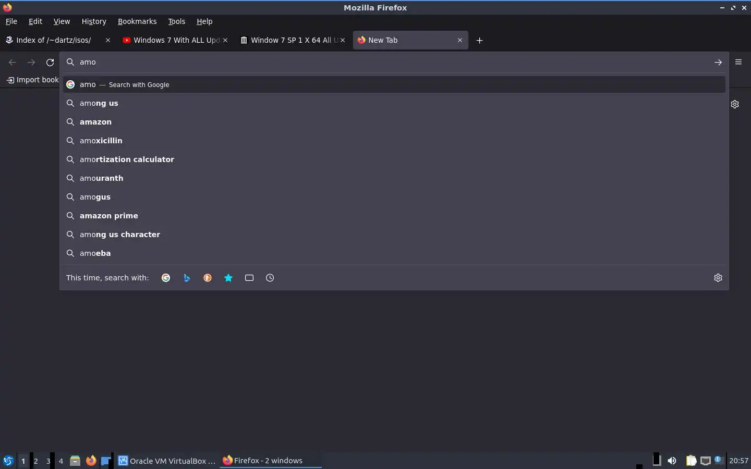The height and width of the screenshot is (469, 751).
Task: Choose the 'amoeba' suggestion
Action: 394,253
